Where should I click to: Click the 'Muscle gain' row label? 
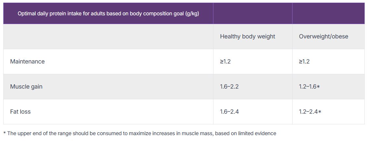tap(26, 87)
